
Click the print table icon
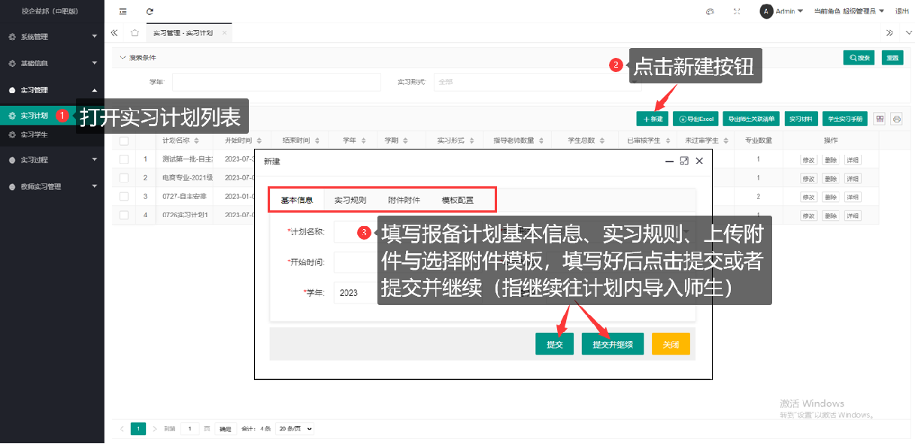click(896, 119)
